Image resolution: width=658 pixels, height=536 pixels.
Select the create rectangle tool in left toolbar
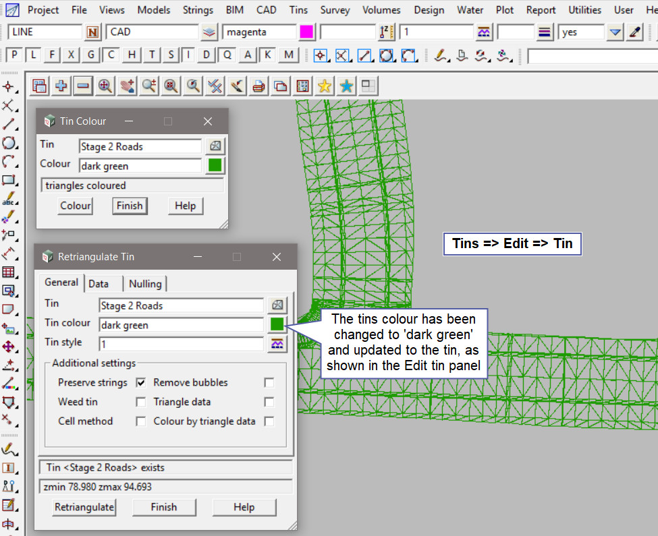(x=9, y=180)
